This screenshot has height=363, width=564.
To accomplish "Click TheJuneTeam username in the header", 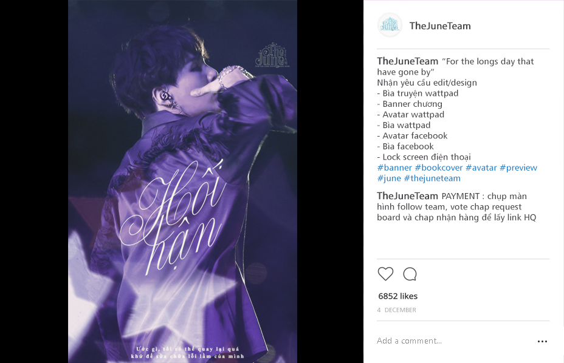I will point(440,26).
